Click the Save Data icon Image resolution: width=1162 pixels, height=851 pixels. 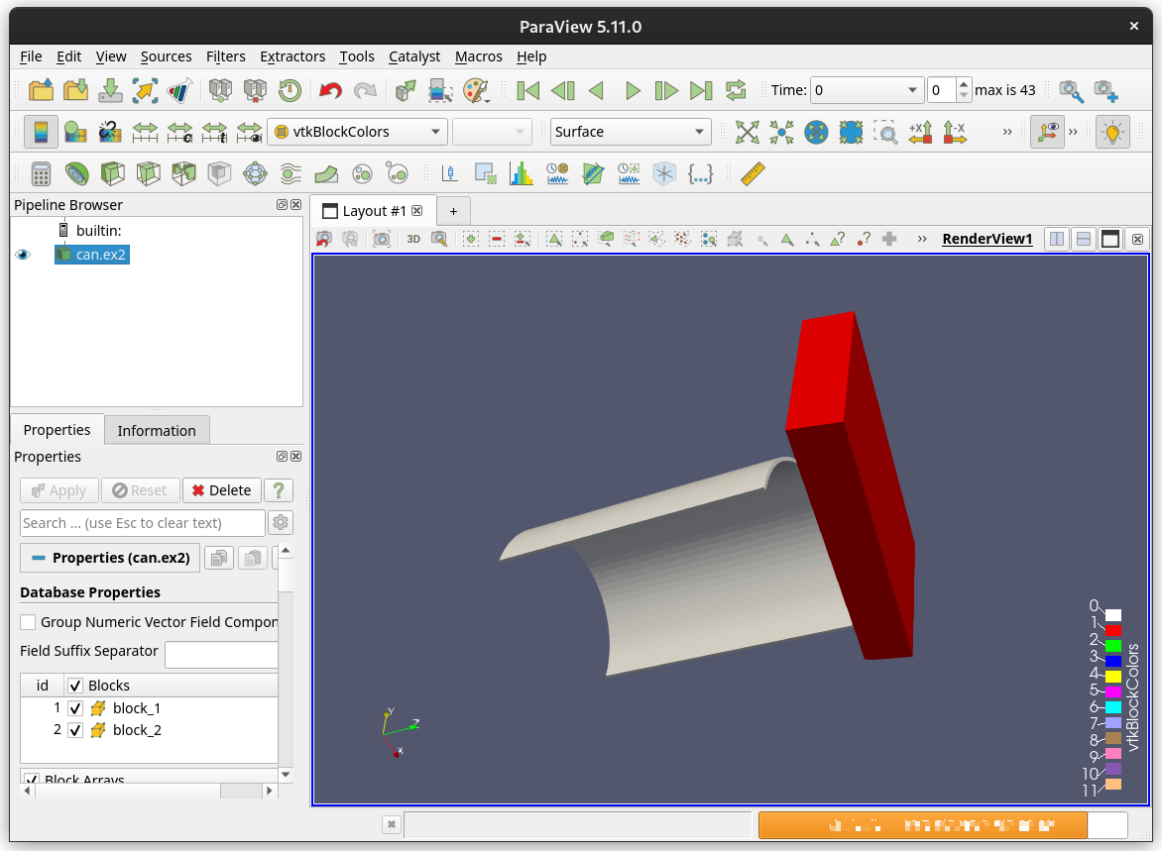tap(110, 90)
